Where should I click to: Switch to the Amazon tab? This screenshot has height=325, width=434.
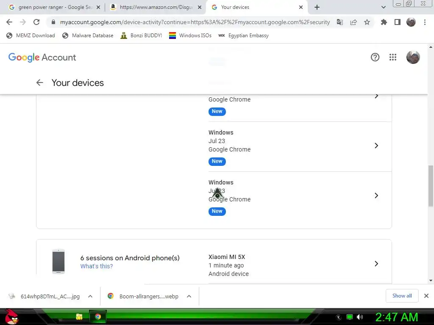[156, 7]
